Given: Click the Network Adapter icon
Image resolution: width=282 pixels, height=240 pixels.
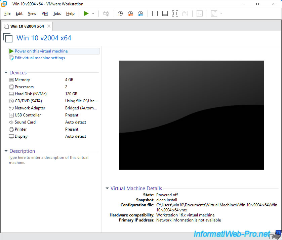Looking at the screenshot, I should click(11, 108).
